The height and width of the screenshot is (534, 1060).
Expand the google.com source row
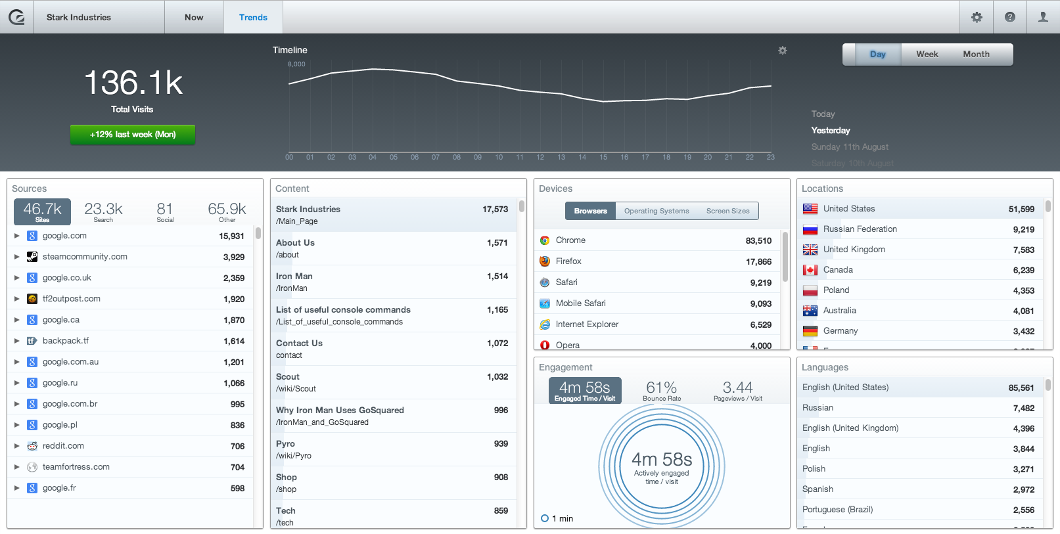click(x=17, y=236)
